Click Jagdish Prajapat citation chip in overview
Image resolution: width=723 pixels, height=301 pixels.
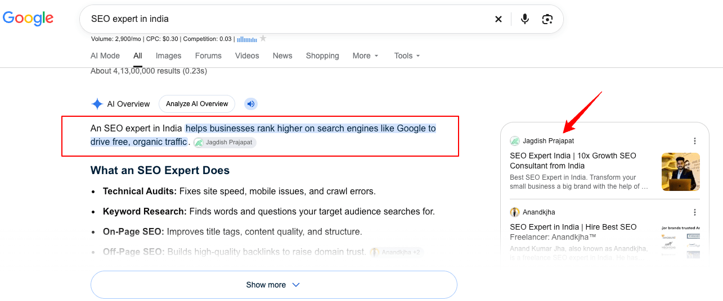click(x=224, y=143)
